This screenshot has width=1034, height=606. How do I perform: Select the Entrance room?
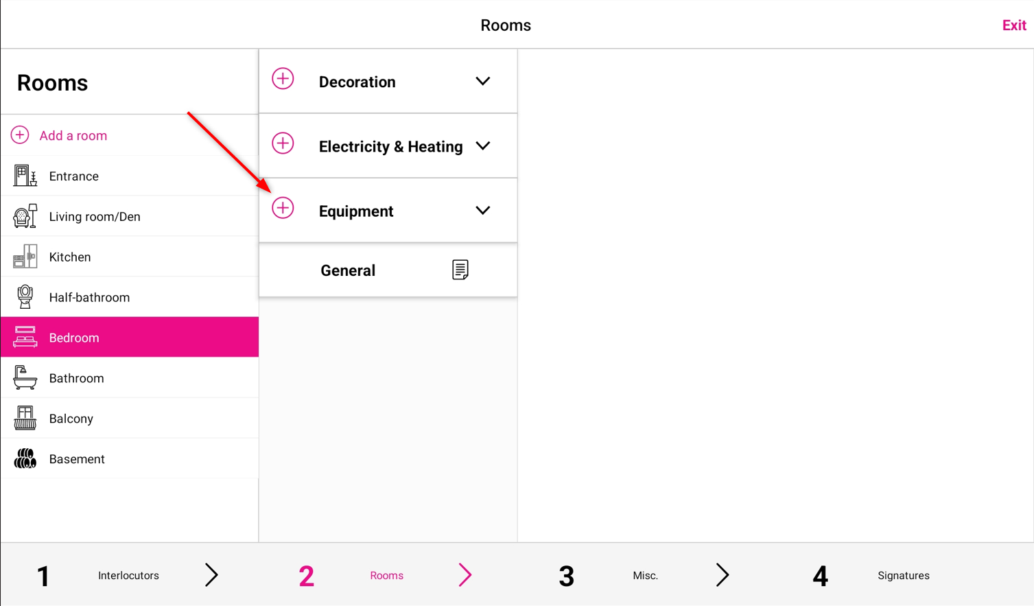pyautogui.click(x=130, y=176)
